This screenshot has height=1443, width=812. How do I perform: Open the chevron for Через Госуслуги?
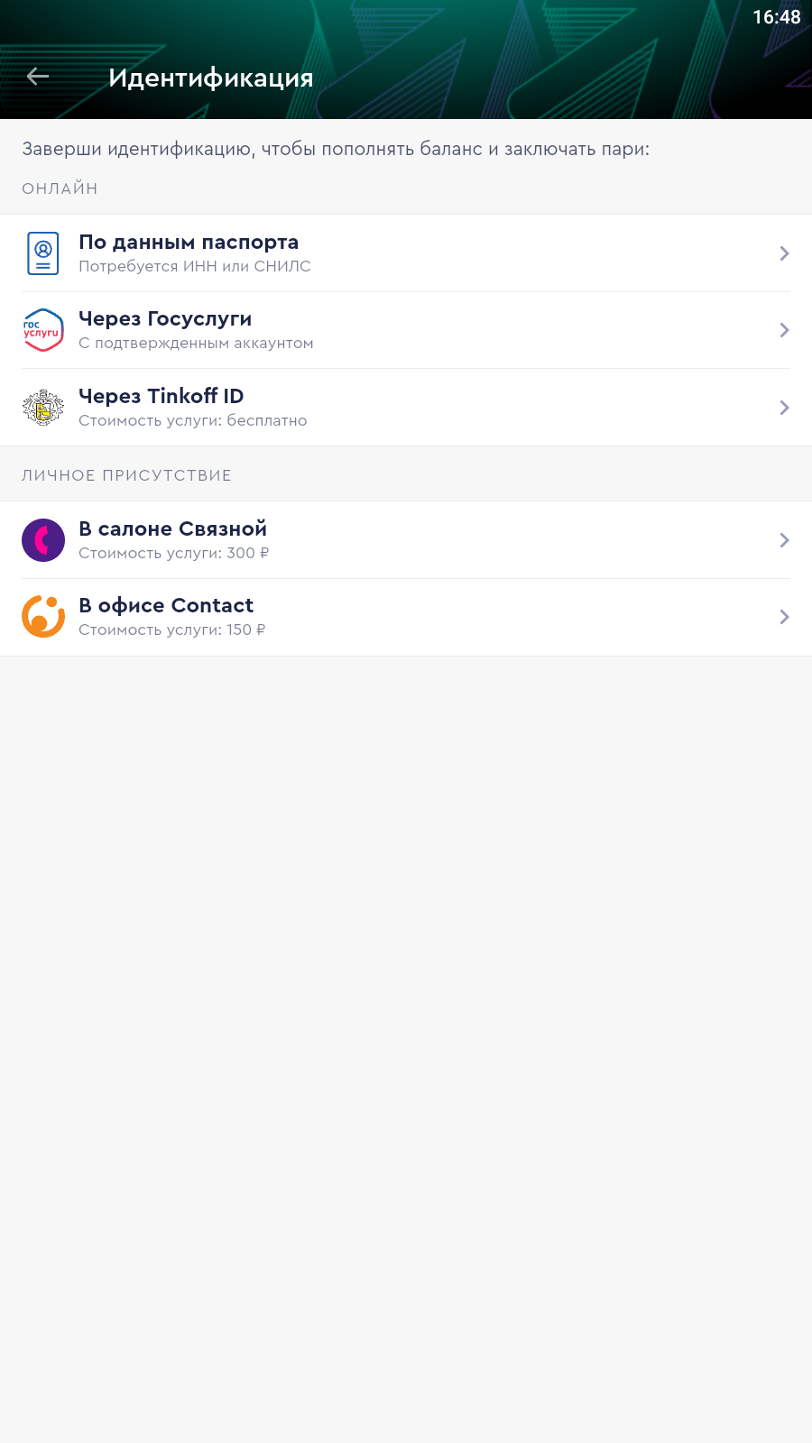[x=784, y=330]
